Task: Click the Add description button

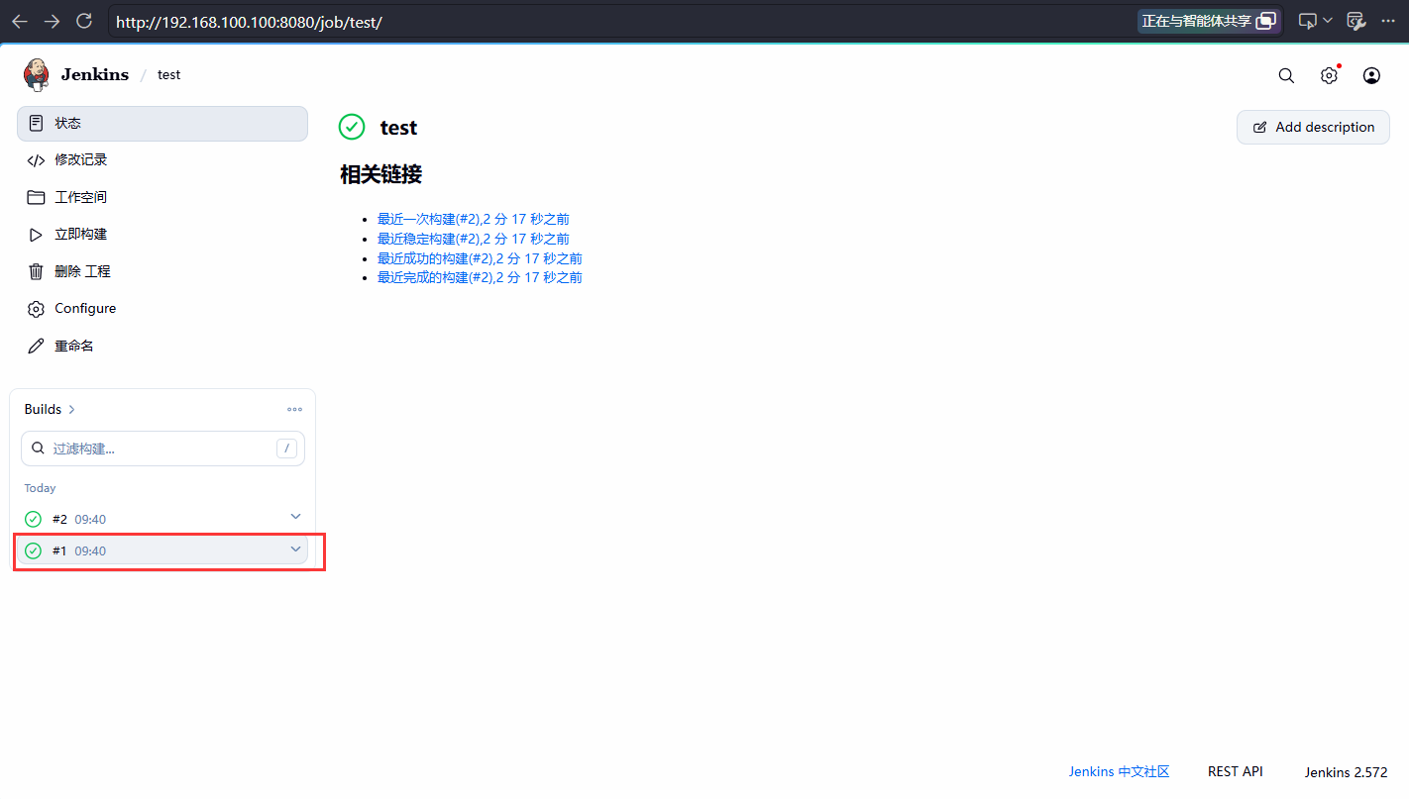Action: 1313,127
